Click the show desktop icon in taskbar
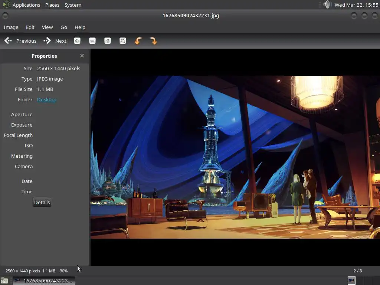 4,281
